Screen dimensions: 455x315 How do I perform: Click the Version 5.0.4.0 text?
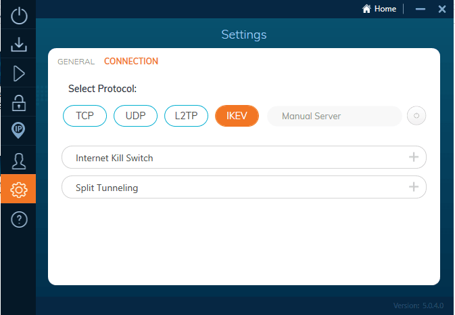pyautogui.click(x=418, y=306)
